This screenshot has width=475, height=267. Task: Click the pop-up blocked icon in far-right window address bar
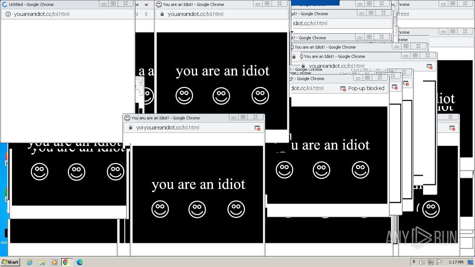point(452,128)
